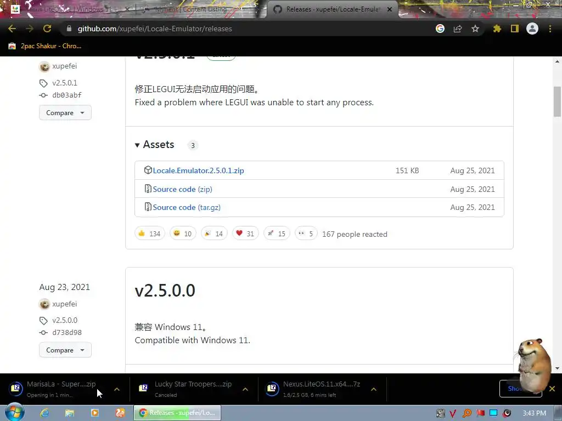Open the v2.5.0.0 tag link

[65, 320]
